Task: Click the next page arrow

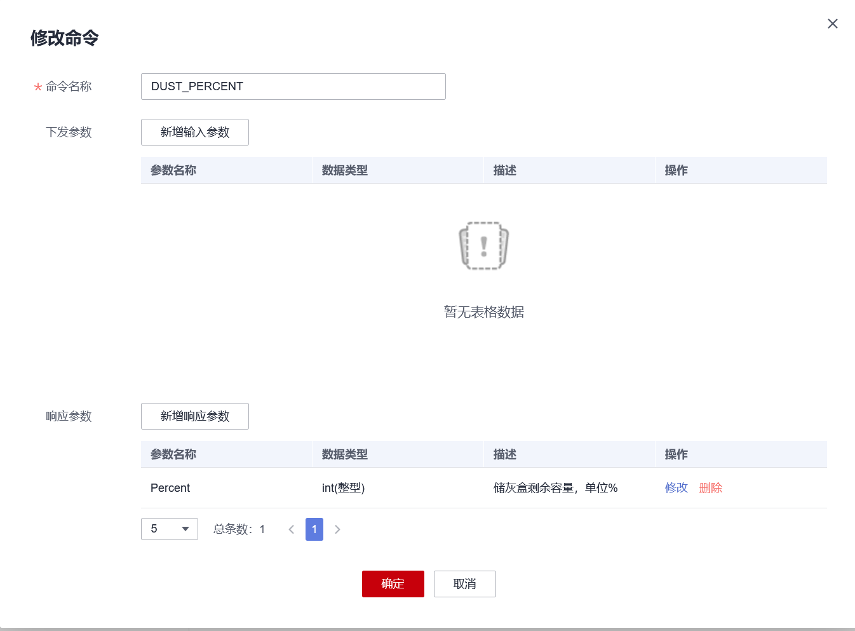Action: pyautogui.click(x=337, y=529)
